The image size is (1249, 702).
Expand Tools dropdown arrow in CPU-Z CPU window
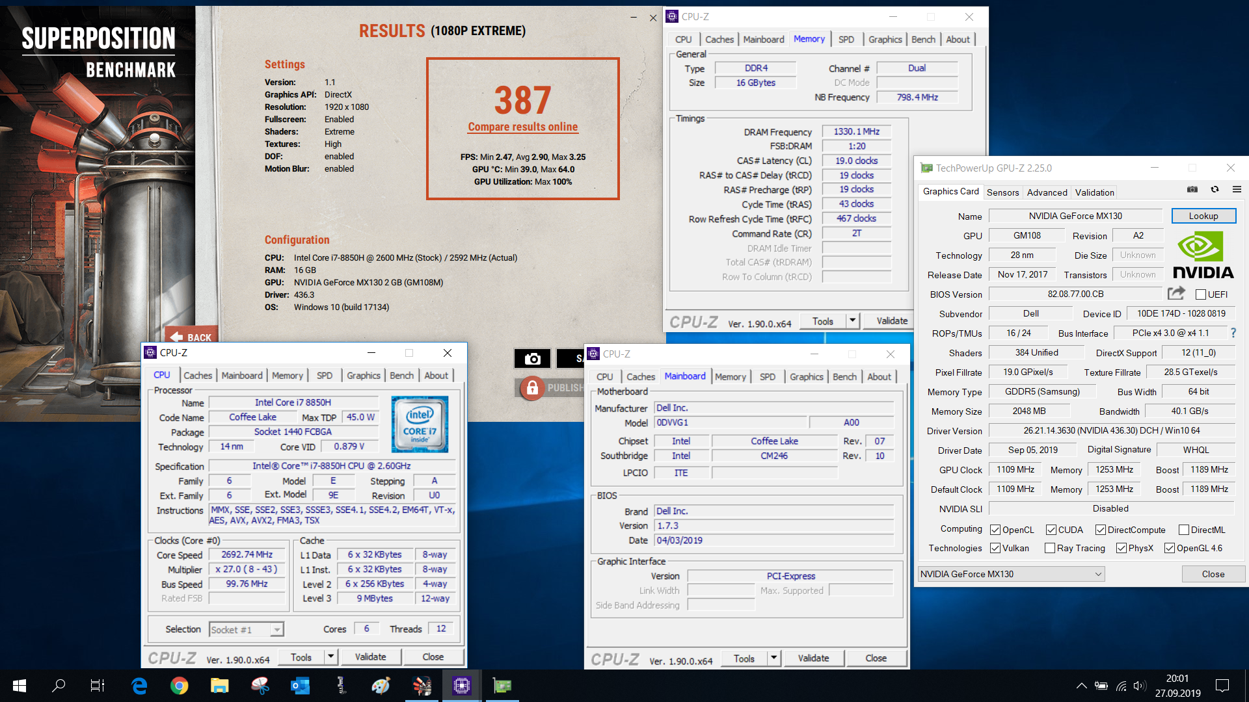tap(330, 656)
